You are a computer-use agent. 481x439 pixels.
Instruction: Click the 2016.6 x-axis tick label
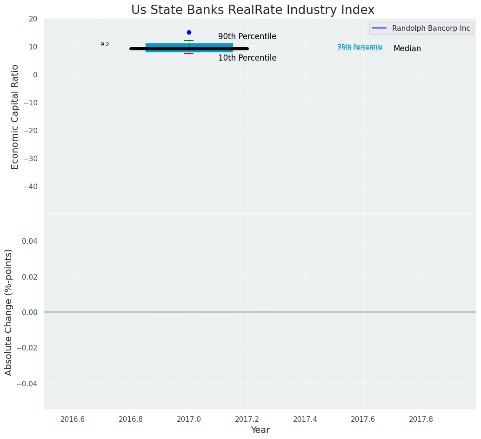(x=73, y=419)
